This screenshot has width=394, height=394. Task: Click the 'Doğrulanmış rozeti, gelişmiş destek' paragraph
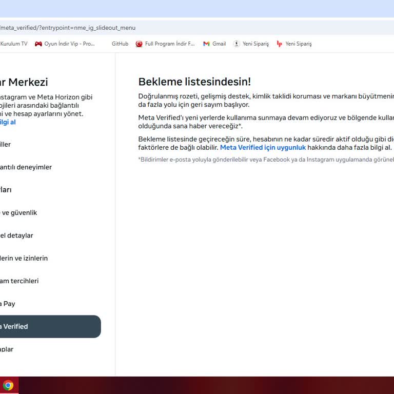tap(266, 101)
